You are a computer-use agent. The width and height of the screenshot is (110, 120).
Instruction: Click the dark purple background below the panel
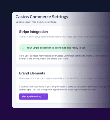pyautogui.click(x=55, y=114)
